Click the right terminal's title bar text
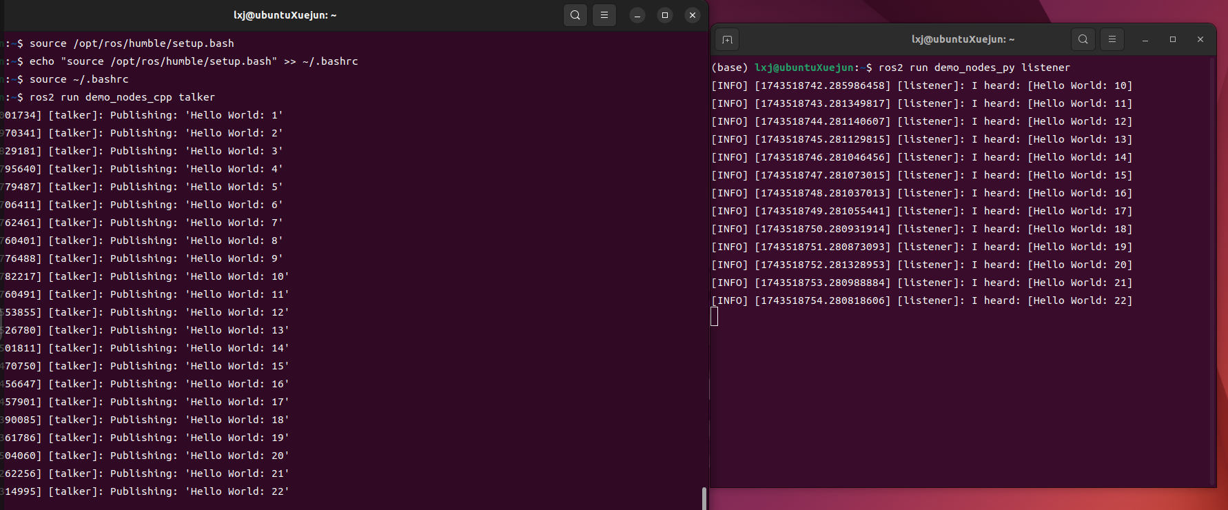 tap(963, 39)
